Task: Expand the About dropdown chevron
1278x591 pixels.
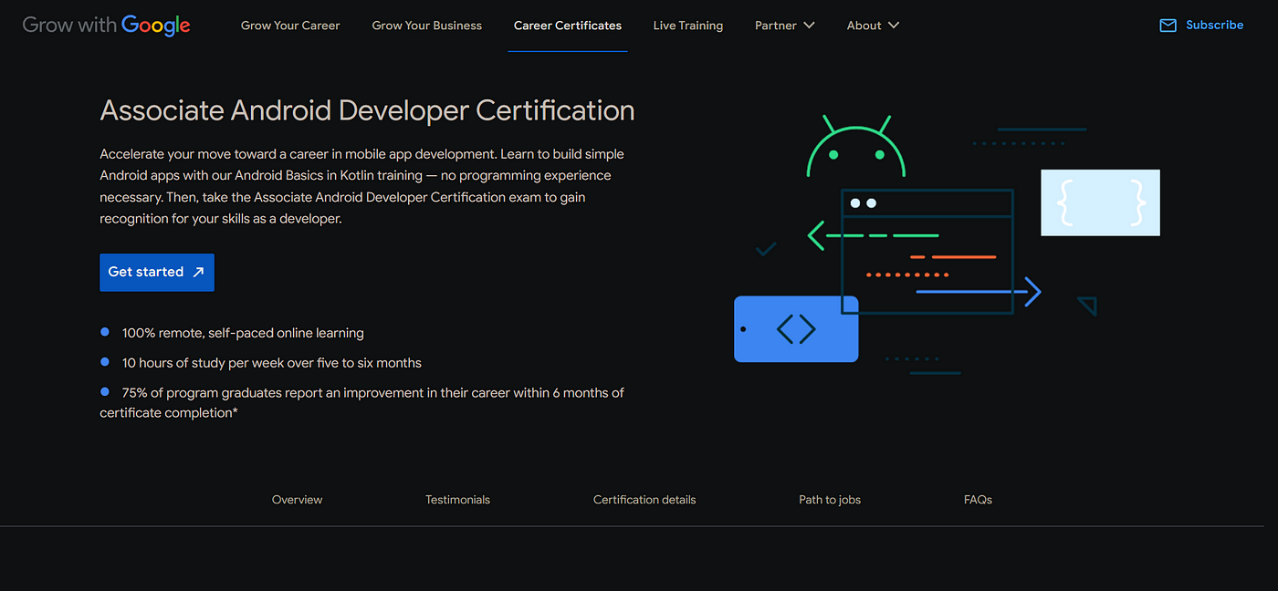Action: point(894,26)
